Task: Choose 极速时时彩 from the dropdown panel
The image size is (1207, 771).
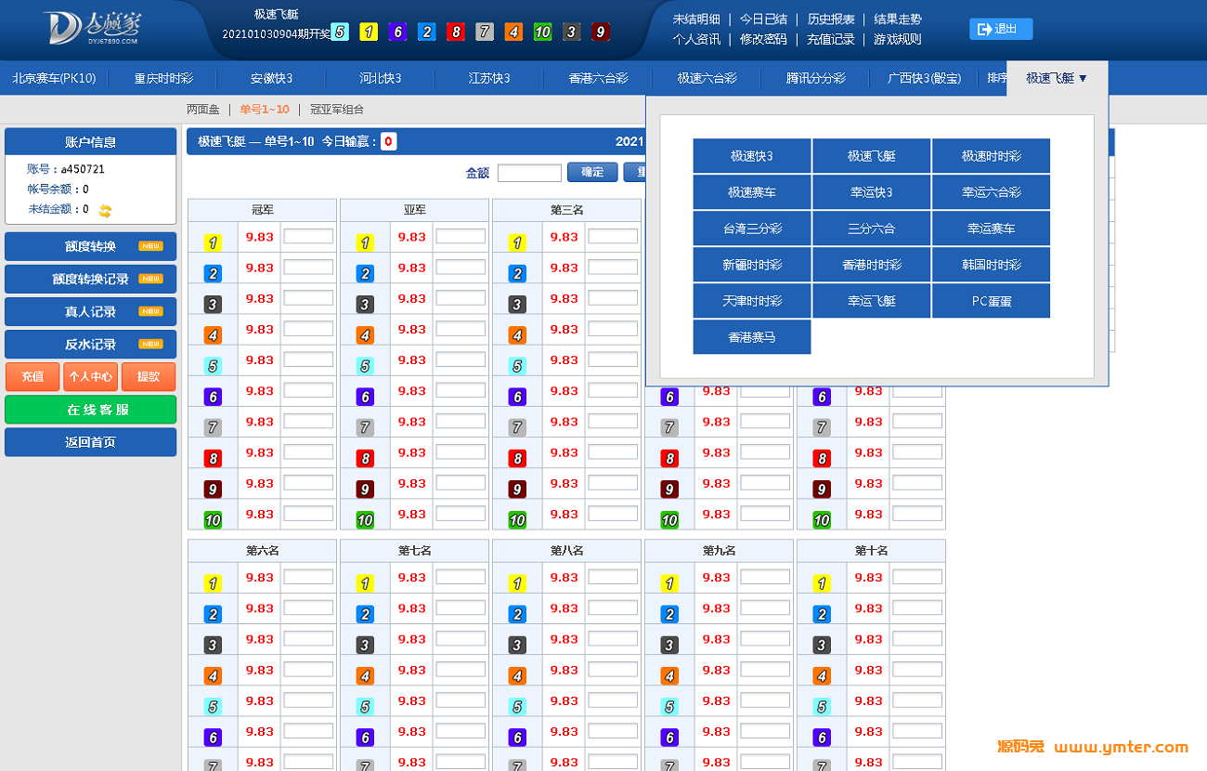Action: point(992,156)
